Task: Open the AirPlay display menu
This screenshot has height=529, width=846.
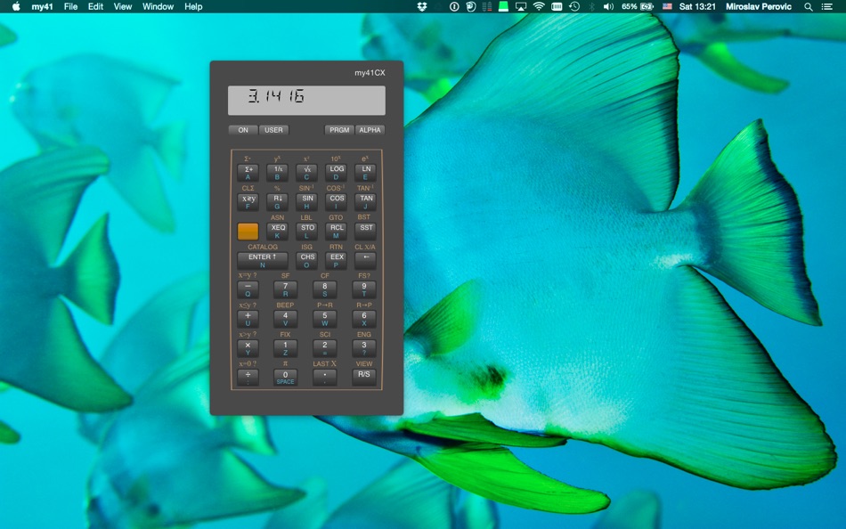Action: 521,6
